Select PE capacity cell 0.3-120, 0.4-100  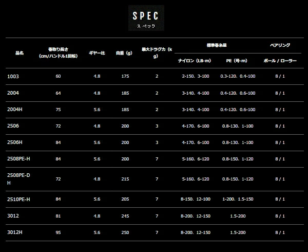click(x=238, y=76)
